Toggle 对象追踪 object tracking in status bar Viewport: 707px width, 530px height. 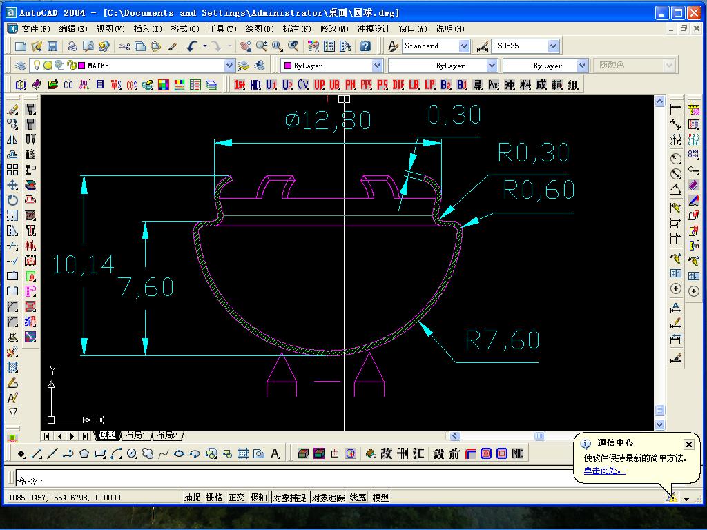[328, 498]
